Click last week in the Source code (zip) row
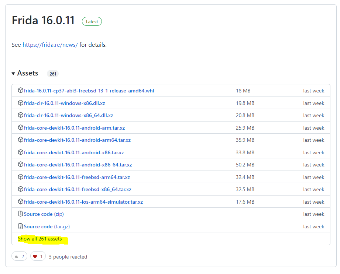The height and width of the screenshot is (274, 340). coord(313,214)
